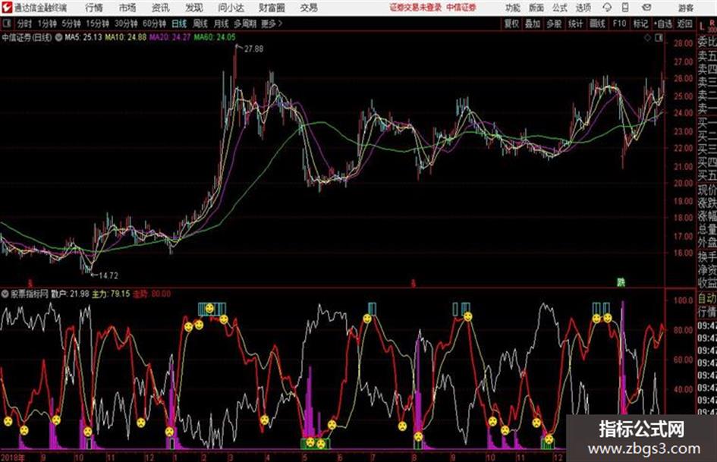Click the 多股 toolbar button

click(554, 24)
